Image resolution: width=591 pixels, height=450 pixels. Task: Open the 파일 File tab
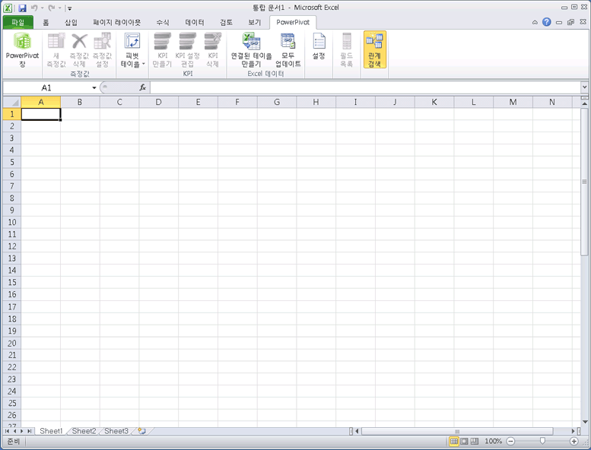pos(17,23)
